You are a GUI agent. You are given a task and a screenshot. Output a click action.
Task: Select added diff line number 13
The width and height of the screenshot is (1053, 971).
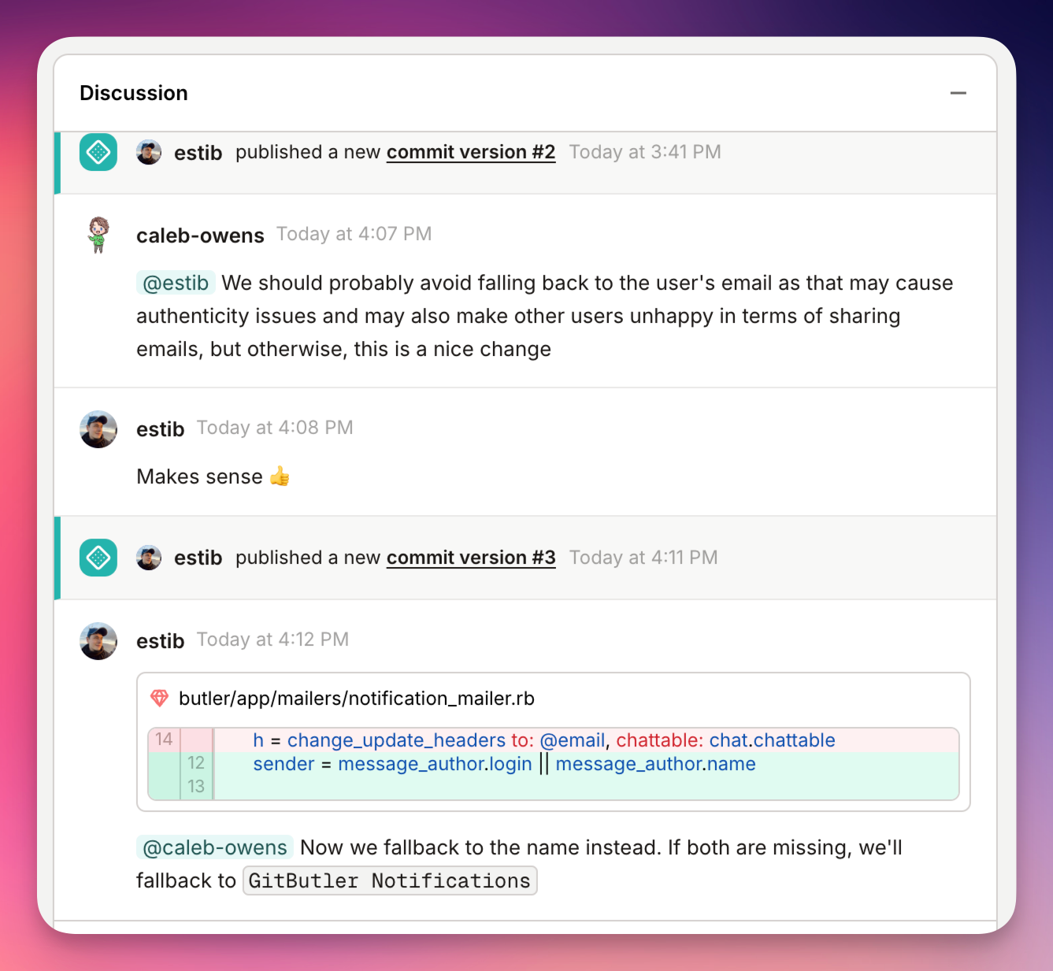(196, 786)
